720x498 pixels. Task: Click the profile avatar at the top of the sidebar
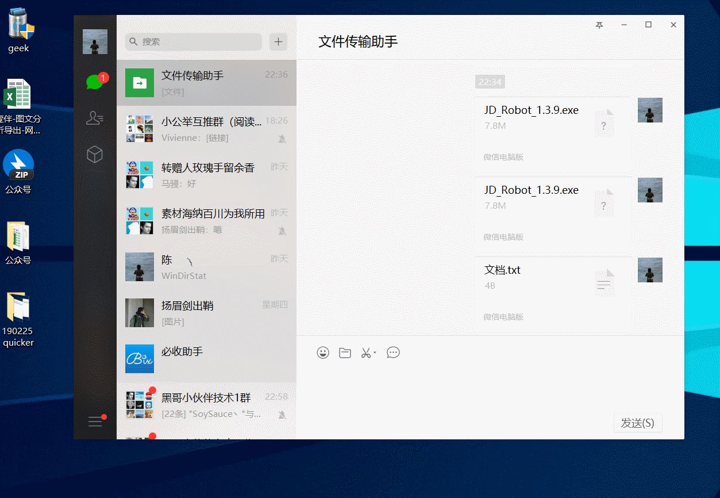[95, 41]
